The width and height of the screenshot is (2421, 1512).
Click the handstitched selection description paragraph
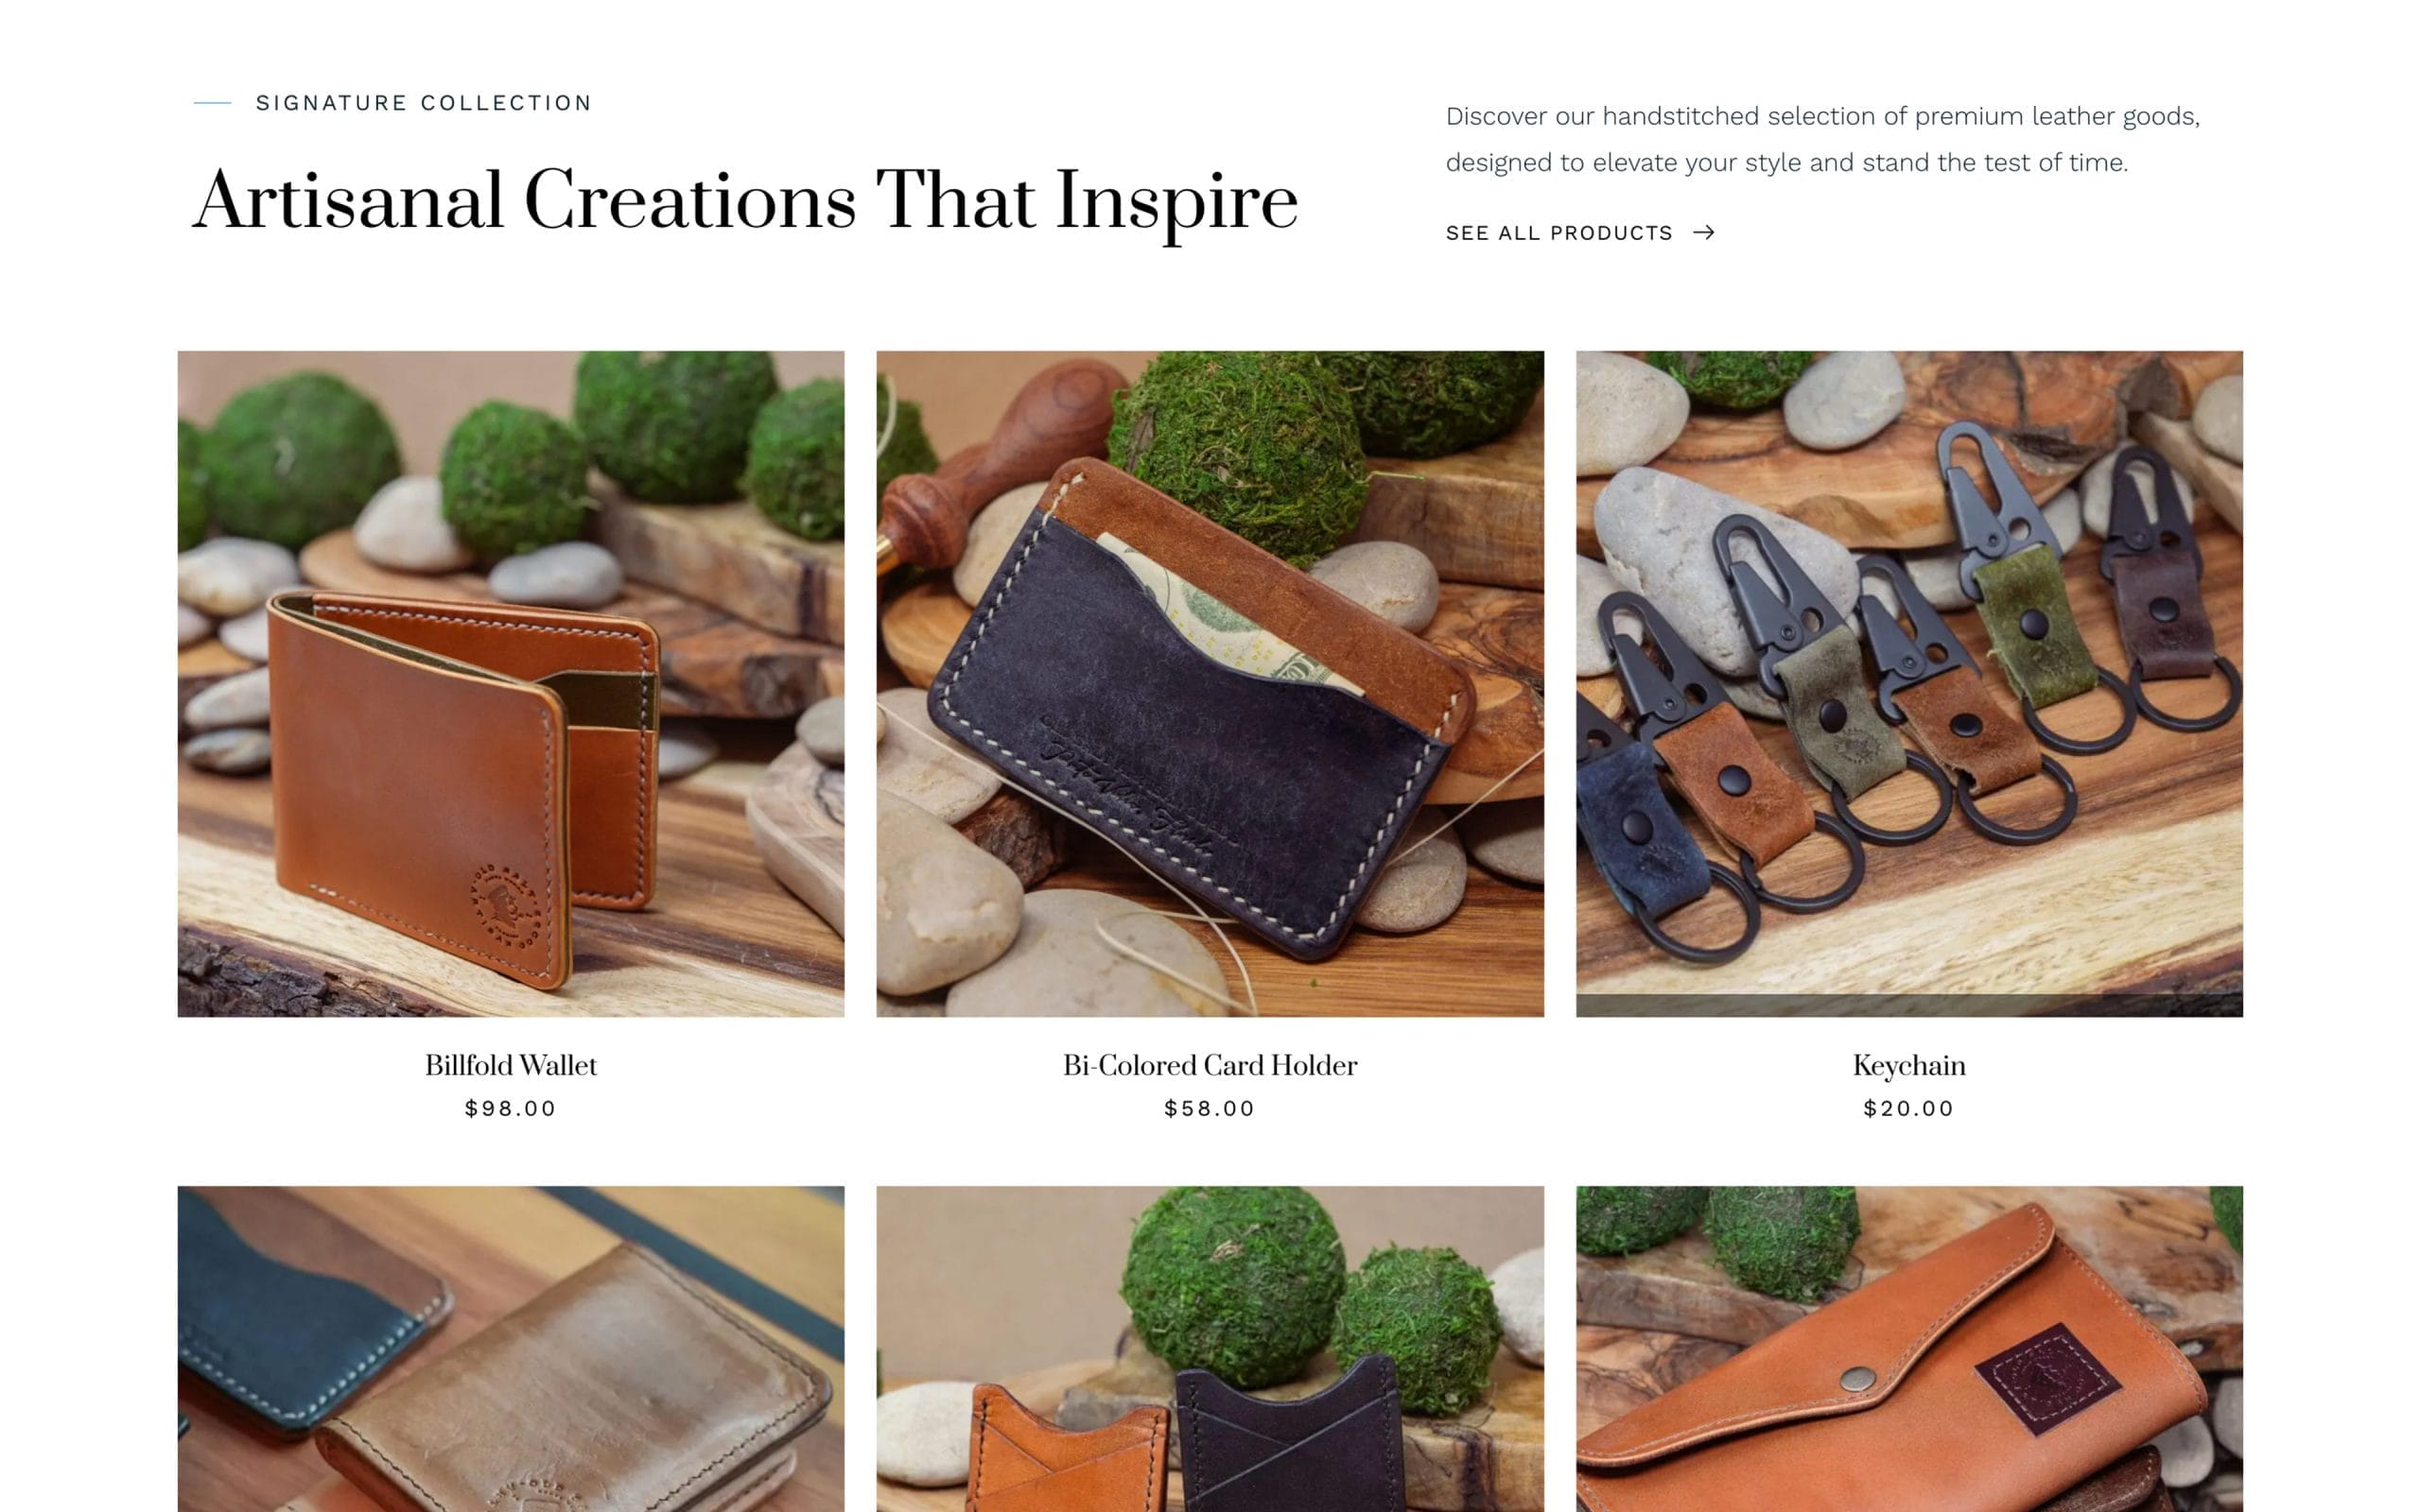coord(1822,139)
